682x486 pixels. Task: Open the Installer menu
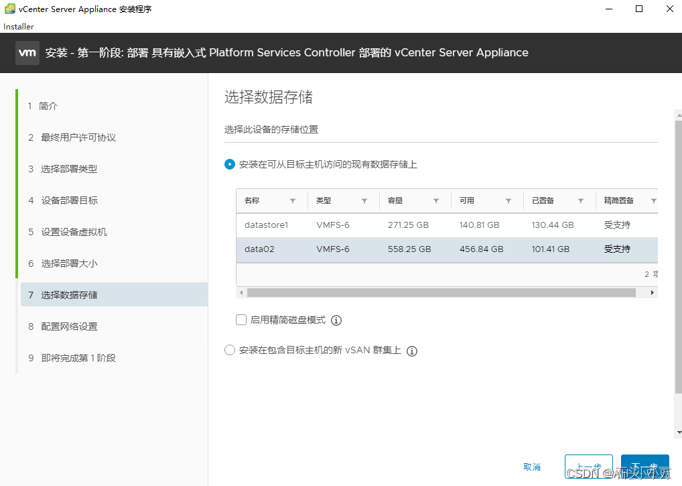coord(18,27)
